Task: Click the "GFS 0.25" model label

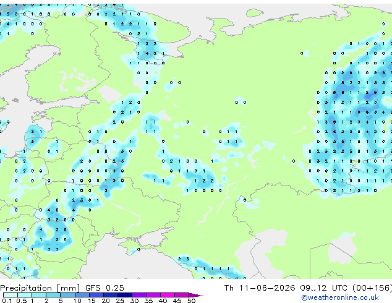Action: coord(104,288)
